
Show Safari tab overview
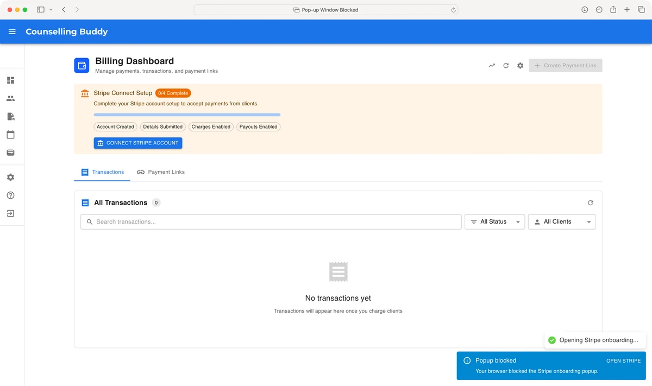(x=641, y=10)
